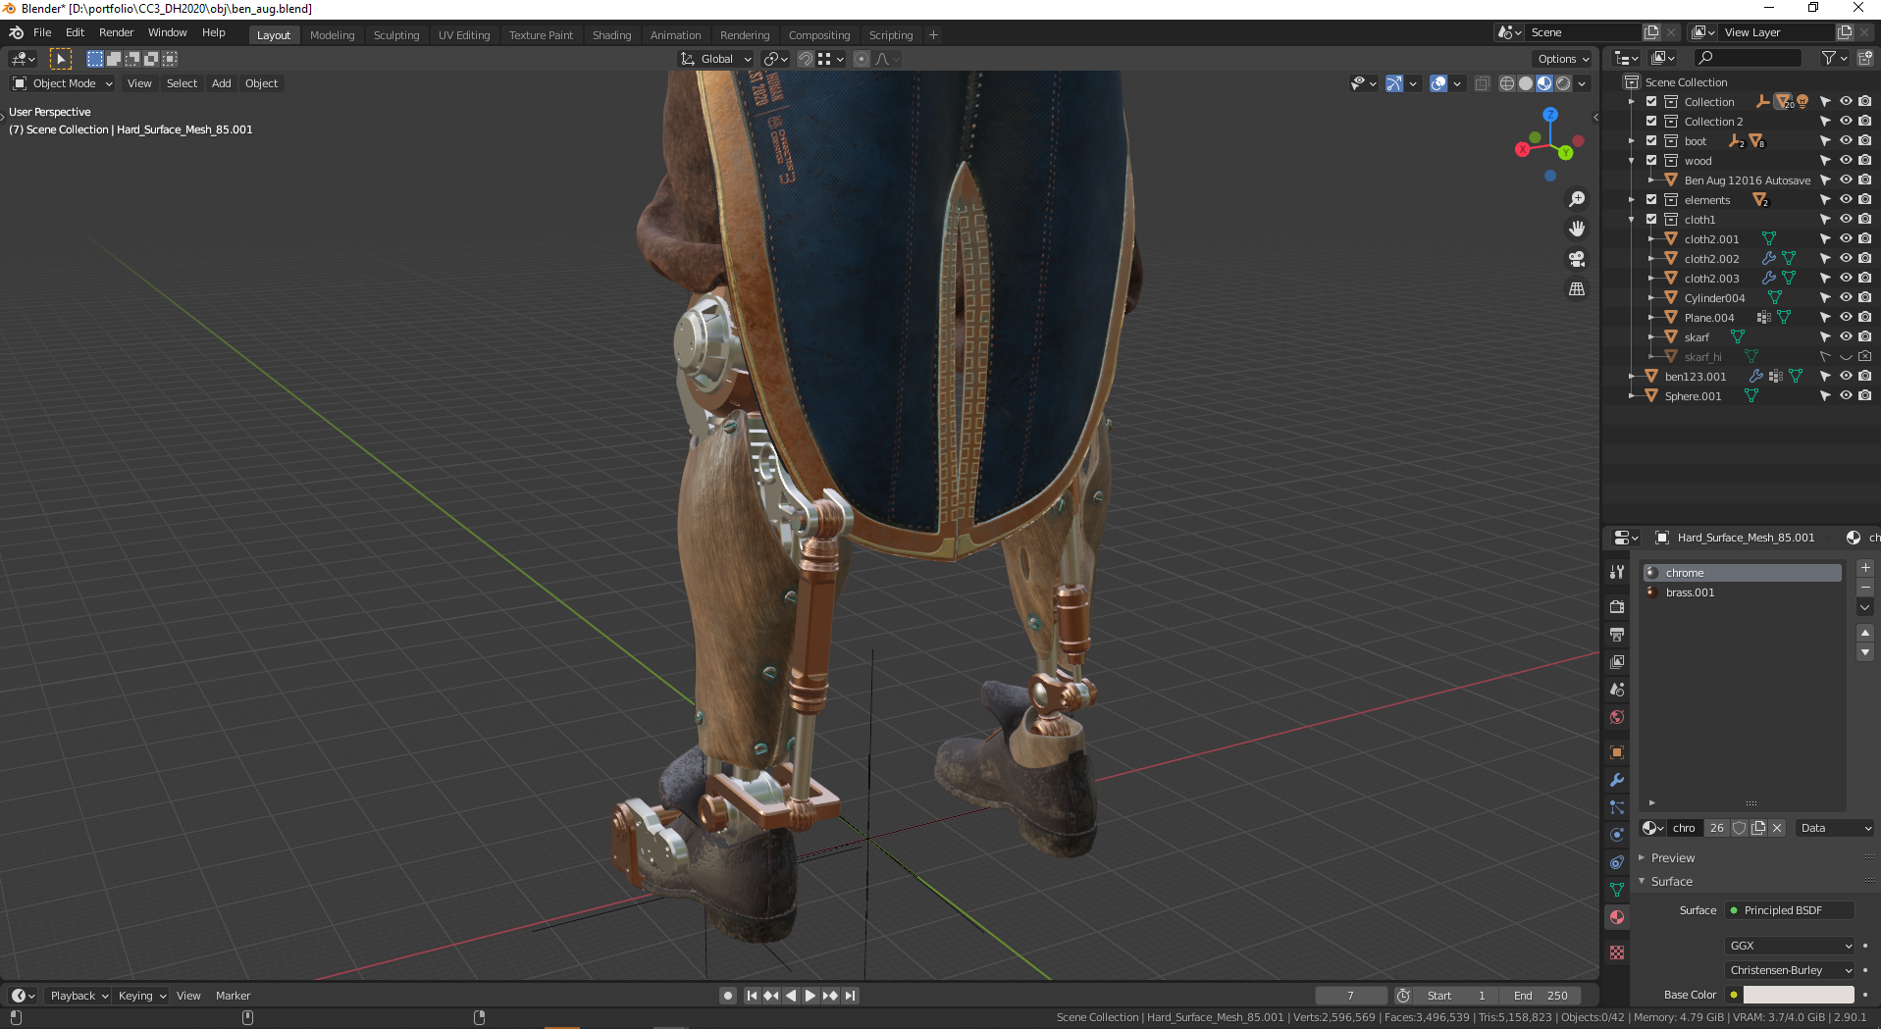
Task: Move material slot down arrow
Action: coord(1865,652)
